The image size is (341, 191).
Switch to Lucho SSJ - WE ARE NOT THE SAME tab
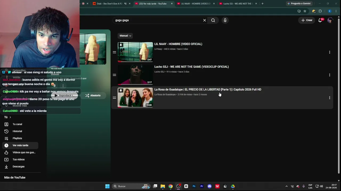tap(238, 4)
